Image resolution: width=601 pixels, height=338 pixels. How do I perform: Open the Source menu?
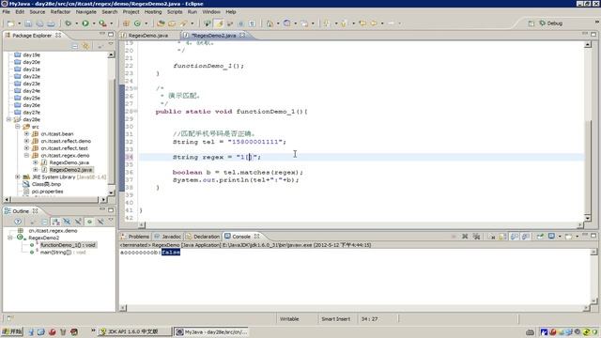[x=38, y=12]
